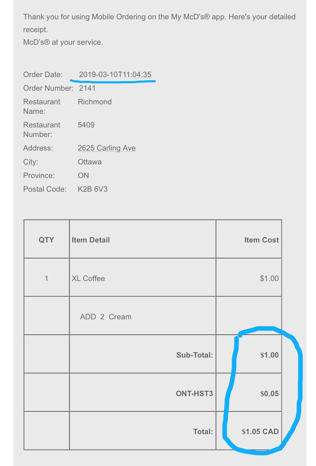Select the order number 2141
The width and height of the screenshot is (316, 466).
click(87, 88)
